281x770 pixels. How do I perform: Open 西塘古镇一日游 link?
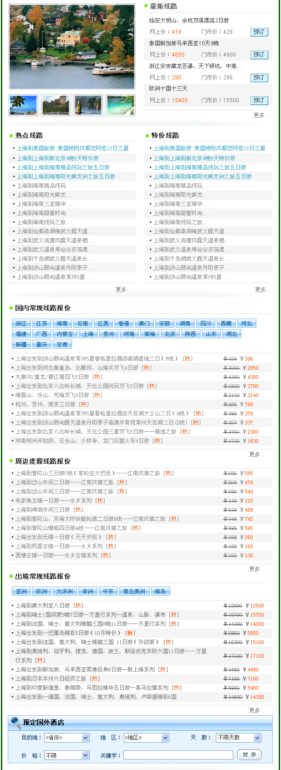click(56, 555)
